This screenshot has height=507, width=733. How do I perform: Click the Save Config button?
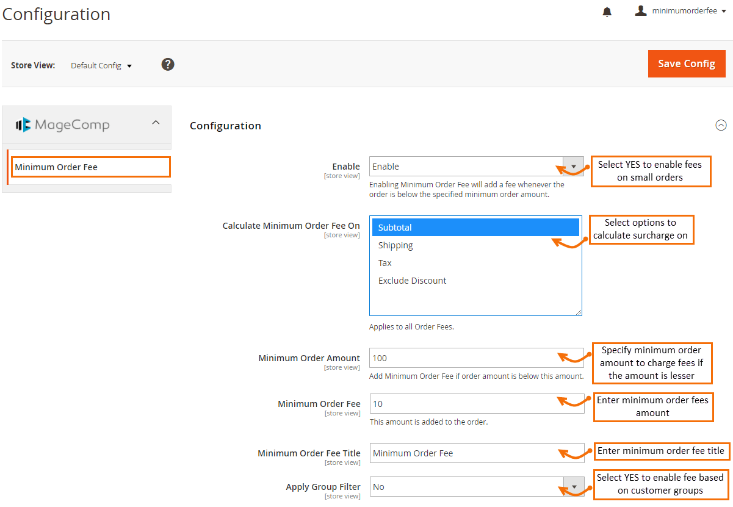pos(687,63)
